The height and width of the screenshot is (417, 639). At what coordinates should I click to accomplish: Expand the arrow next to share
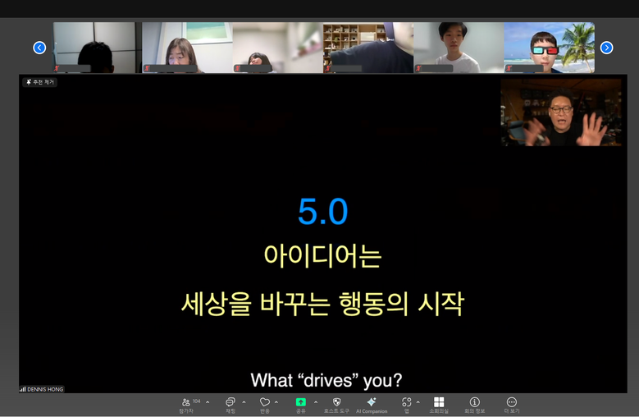316,402
